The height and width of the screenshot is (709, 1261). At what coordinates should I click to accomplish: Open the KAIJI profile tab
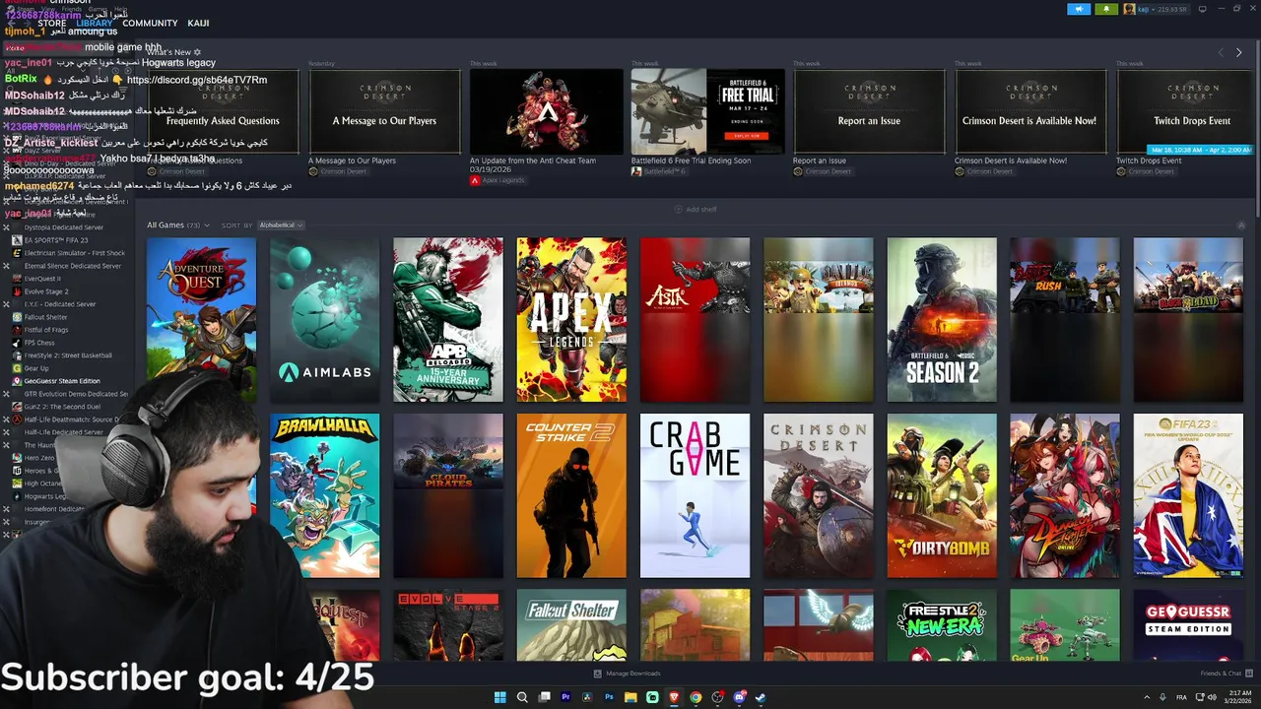(198, 23)
